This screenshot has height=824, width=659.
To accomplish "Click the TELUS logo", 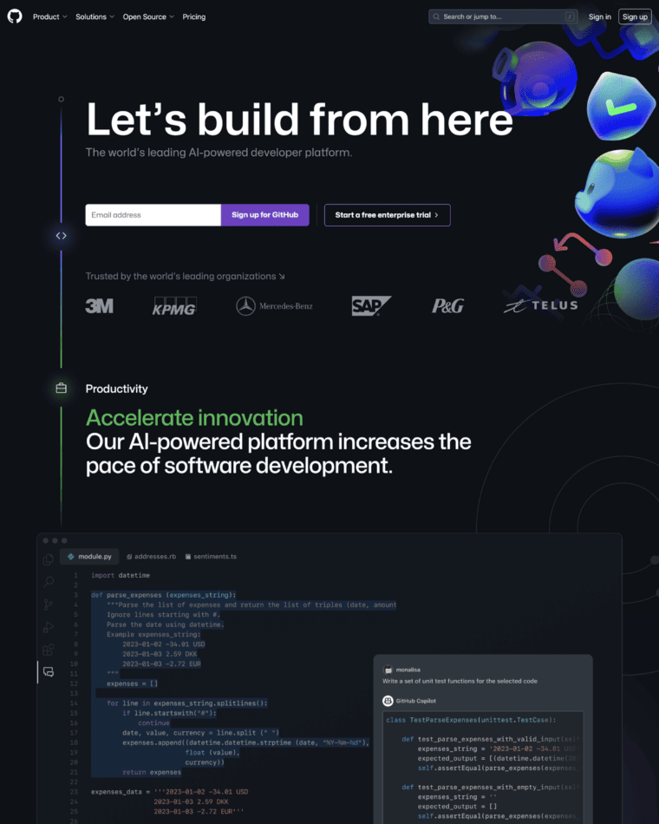I will (x=541, y=305).
